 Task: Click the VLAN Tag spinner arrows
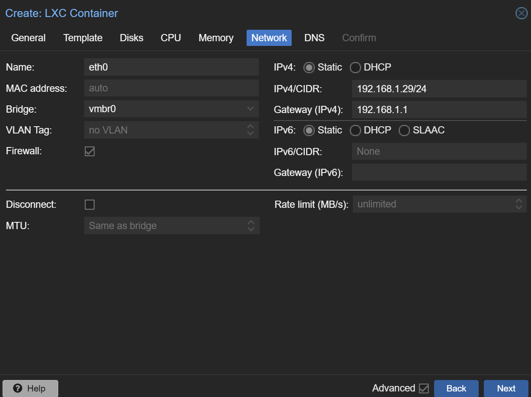[250, 130]
